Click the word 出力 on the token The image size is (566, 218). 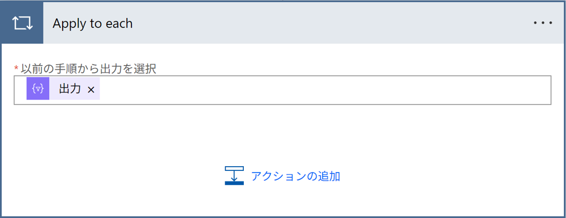pos(69,89)
